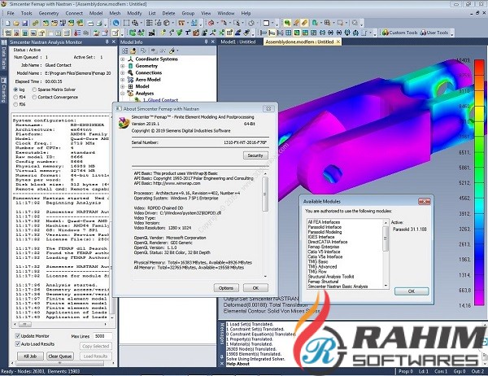Expand the Coordinate Systems tree node
This screenshot has width=488, height=376.
[122, 57]
